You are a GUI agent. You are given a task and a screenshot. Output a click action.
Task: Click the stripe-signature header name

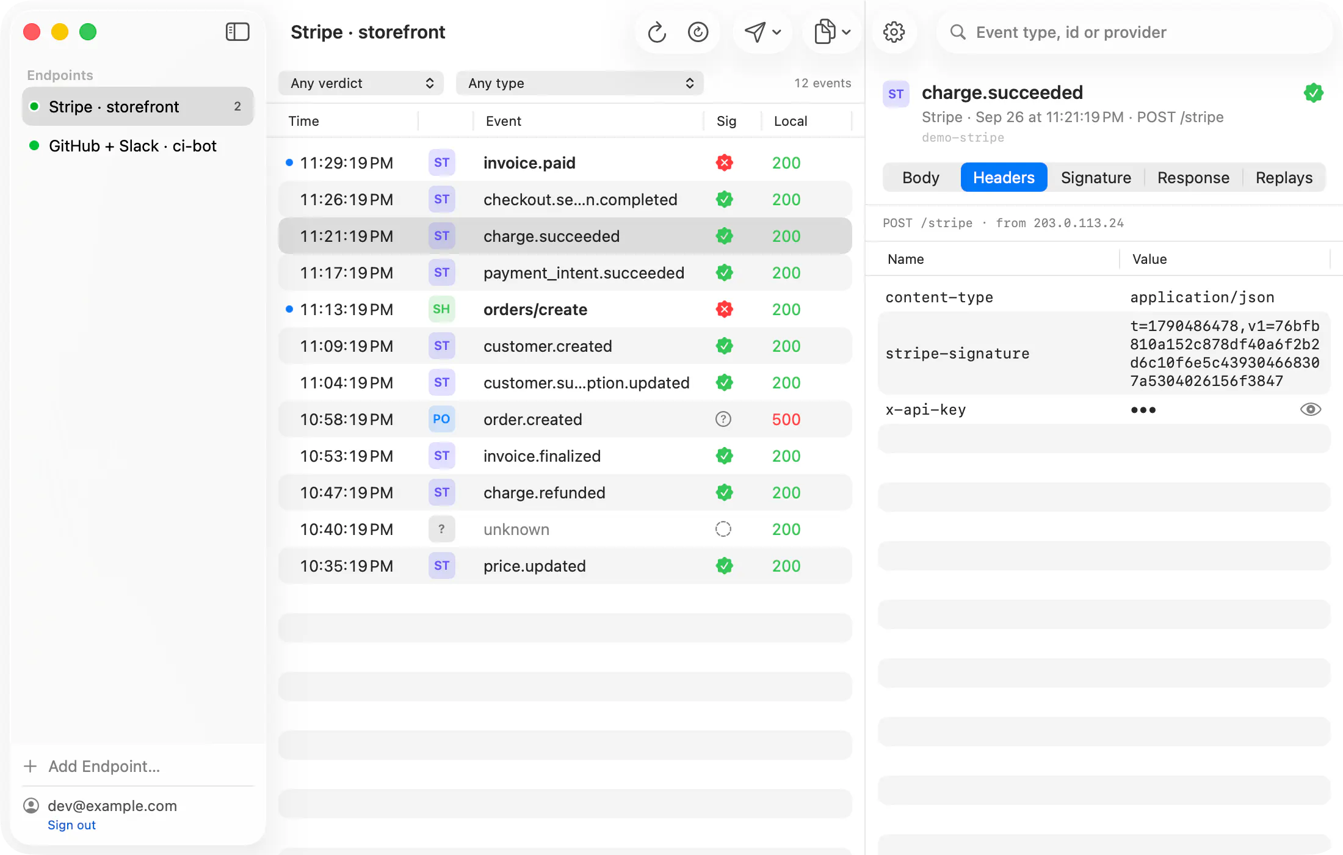pos(957,353)
